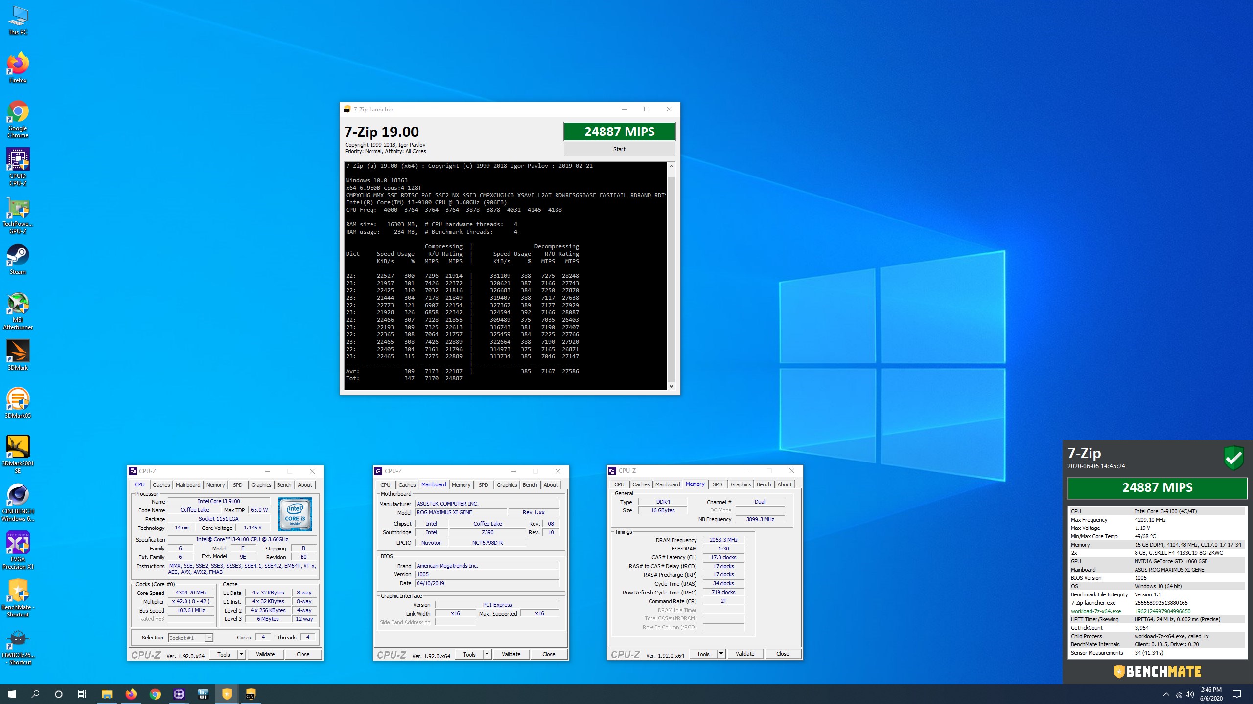Open MSI Afterburner desktop shortcut
The image size is (1253, 704).
(x=18, y=311)
